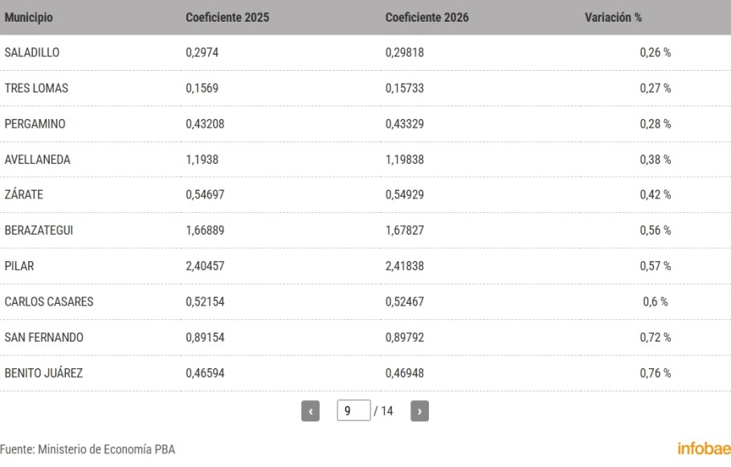731x467 pixels.
Task: Click the infobae logo
Action: pos(704,448)
